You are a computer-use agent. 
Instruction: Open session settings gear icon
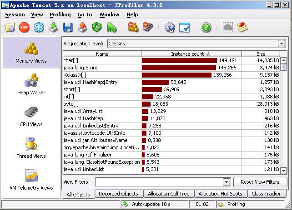[x=170, y=28]
